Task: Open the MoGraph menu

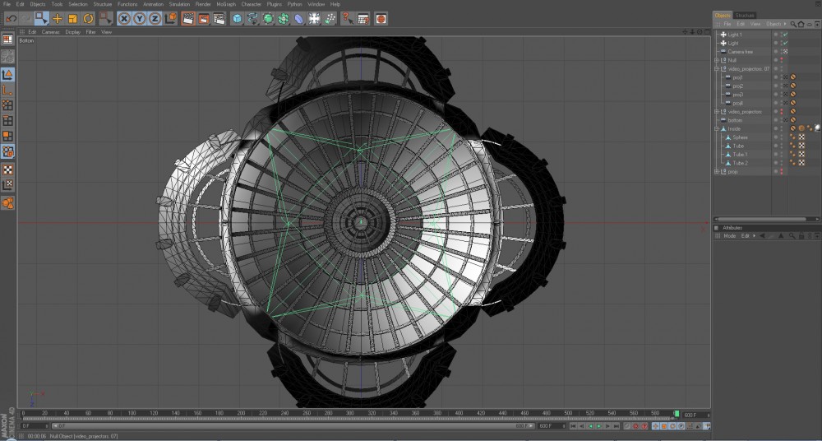Action: [x=226, y=4]
